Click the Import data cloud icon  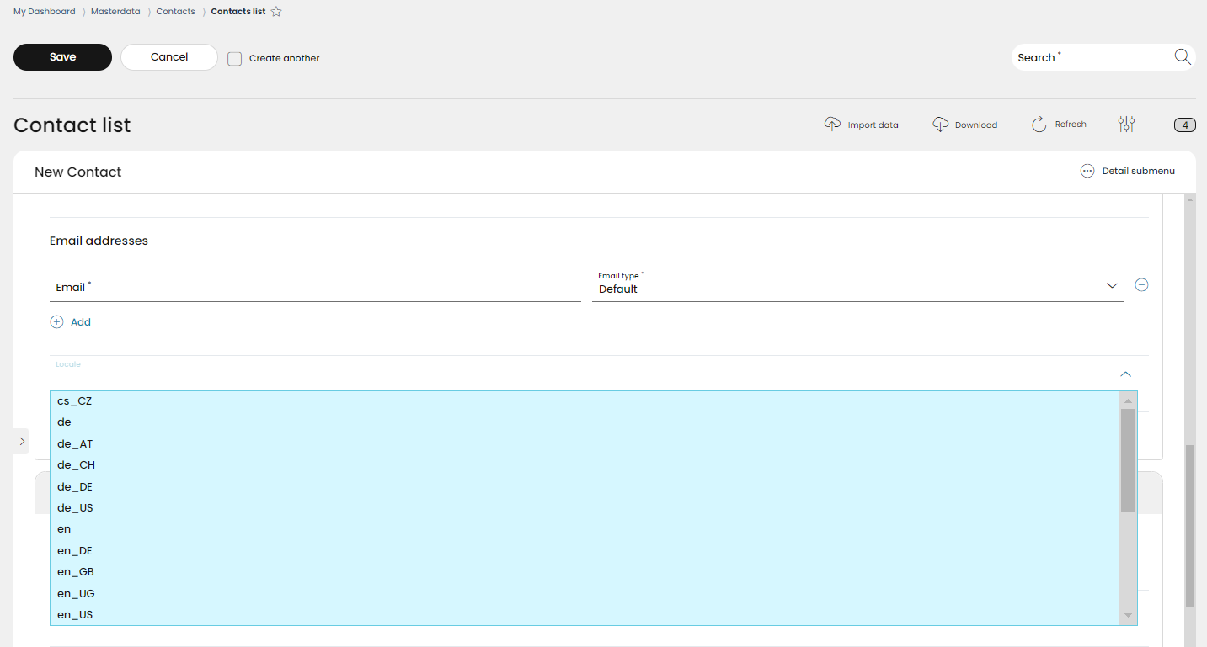point(832,125)
